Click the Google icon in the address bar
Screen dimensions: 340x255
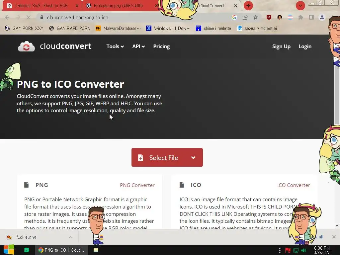click(234, 17)
